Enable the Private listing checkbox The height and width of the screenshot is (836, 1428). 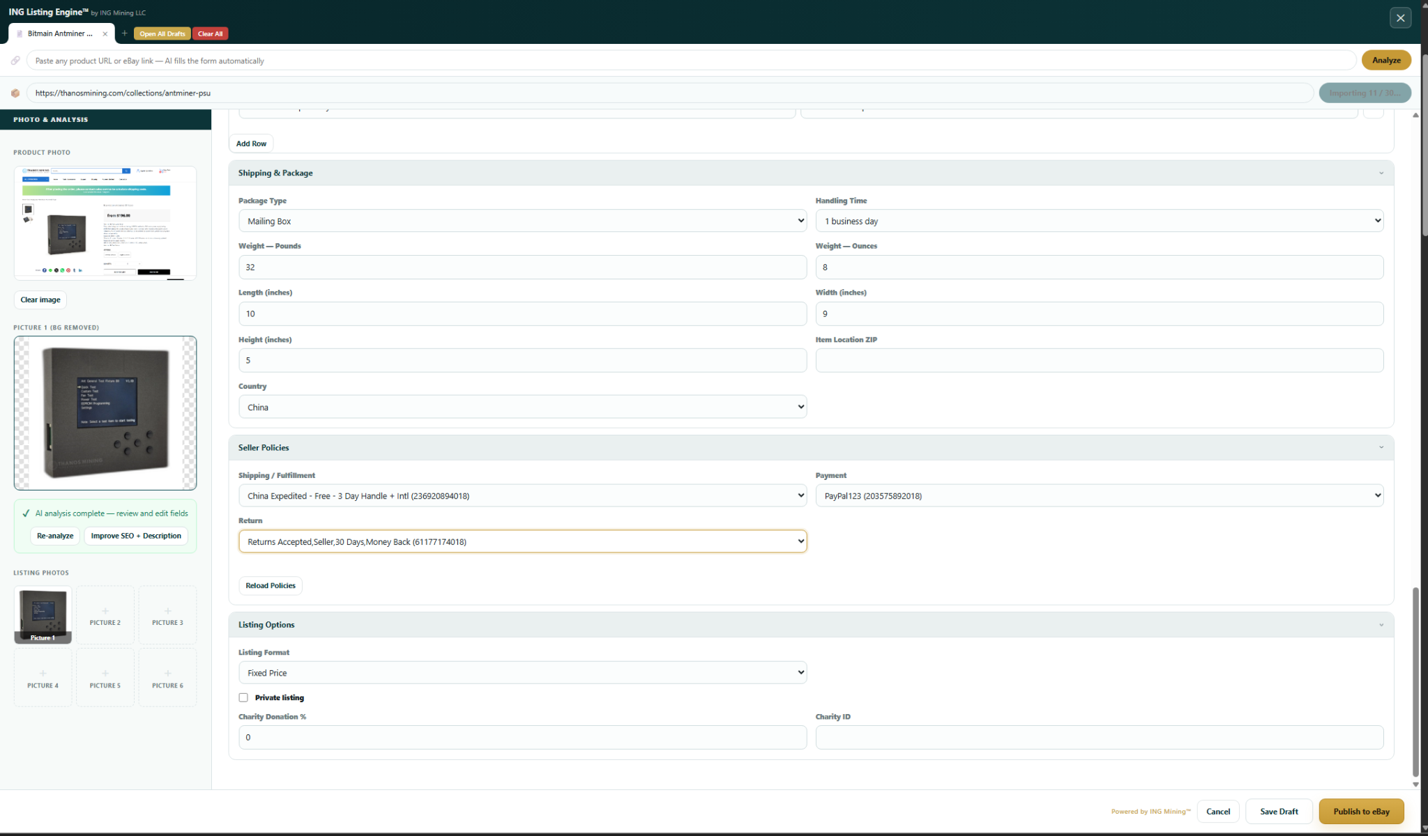pyautogui.click(x=243, y=697)
